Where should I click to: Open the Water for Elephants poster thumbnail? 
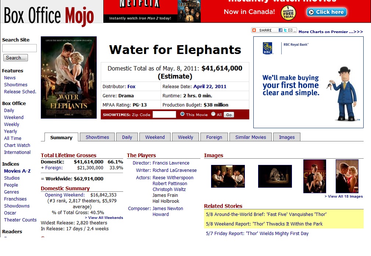(69, 77)
